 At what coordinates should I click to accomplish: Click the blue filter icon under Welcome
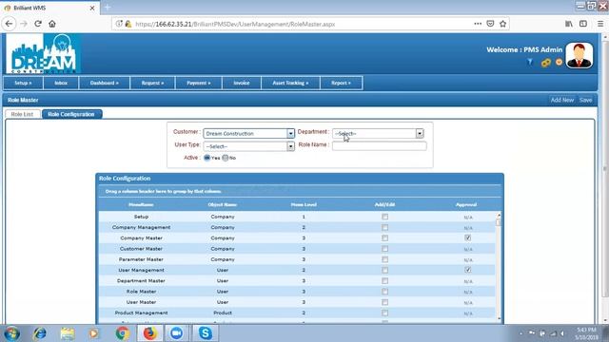click(530, 62)
